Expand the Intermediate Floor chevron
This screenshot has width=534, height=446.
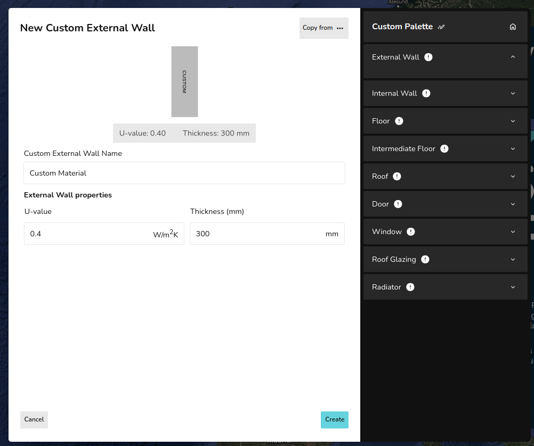513,148
